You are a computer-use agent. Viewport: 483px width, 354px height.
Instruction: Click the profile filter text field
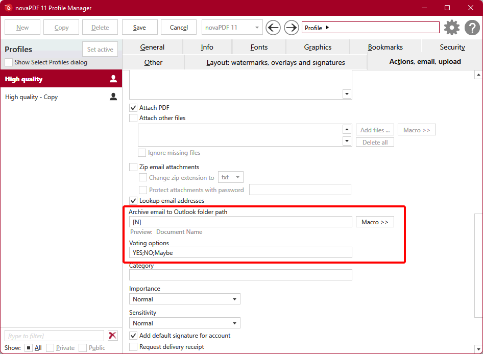coord(55,336)
